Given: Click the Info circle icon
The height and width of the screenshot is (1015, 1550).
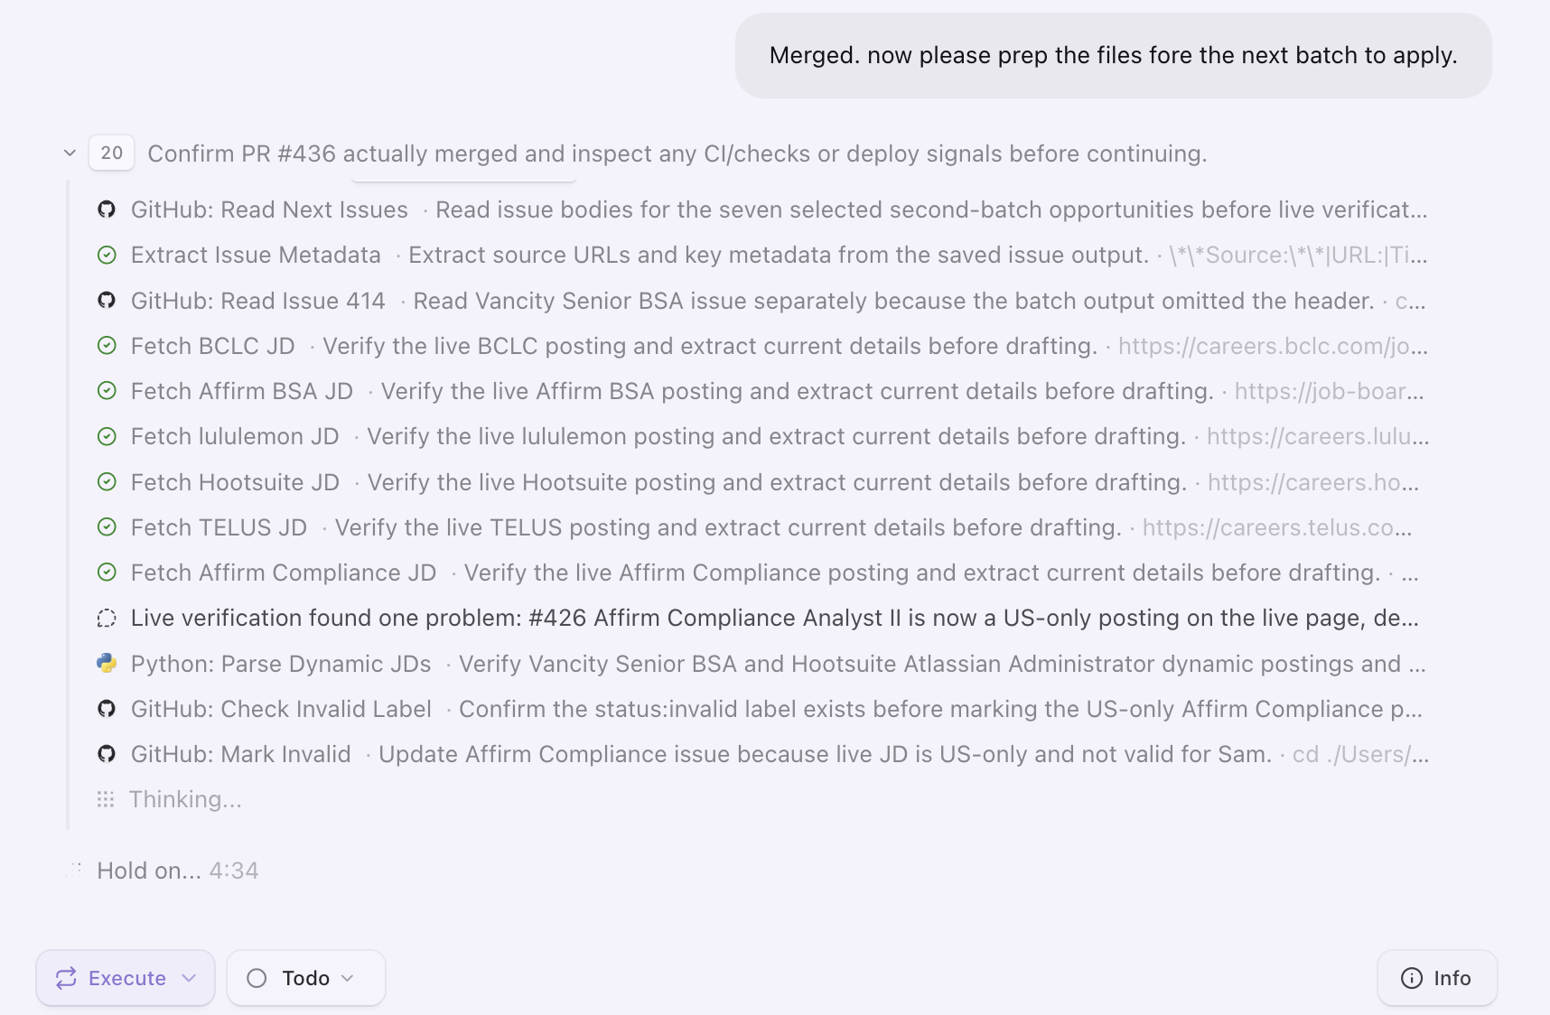Looking at the screenshot, I should (1411, 978).
